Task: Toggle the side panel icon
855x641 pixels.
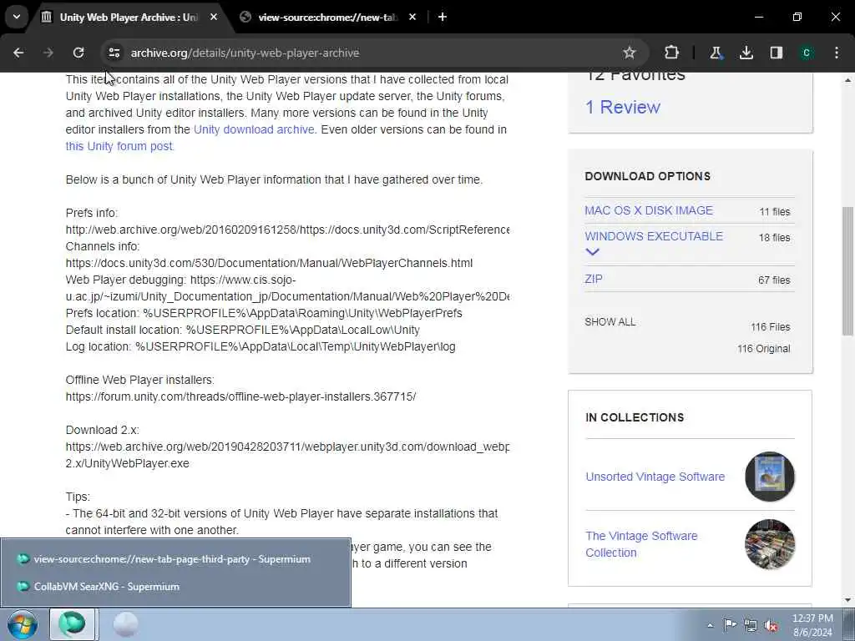Action: point(776,53)
